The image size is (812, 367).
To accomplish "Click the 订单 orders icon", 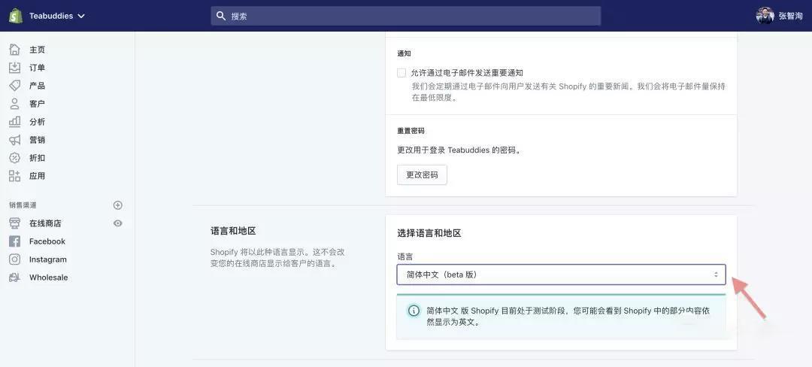I will (14, 68).
